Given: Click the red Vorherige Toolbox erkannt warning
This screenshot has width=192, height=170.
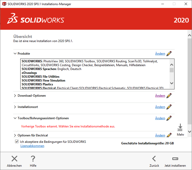Looking at the screenshot, I should (68, 126).
